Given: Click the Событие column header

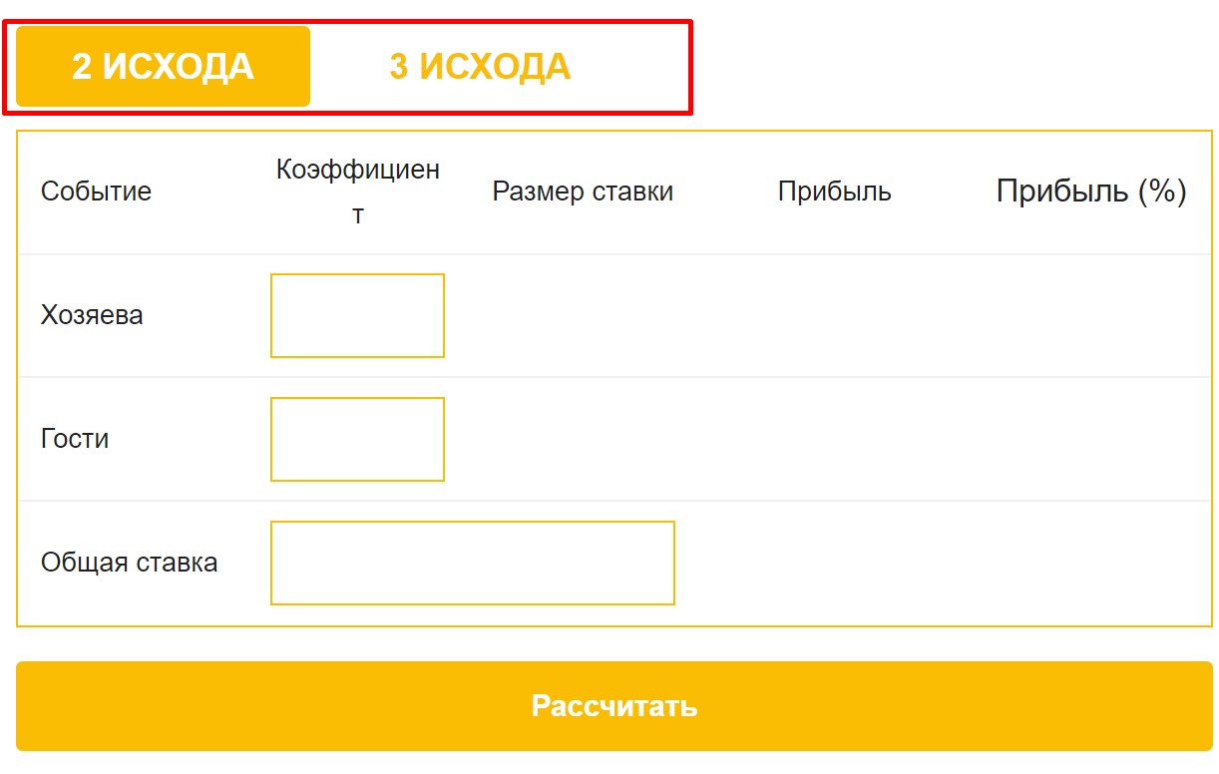Looking at the screenshot, I should [x=96, y=192].
